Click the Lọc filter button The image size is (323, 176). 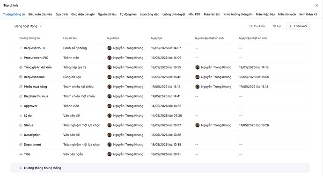click(x=277, y=26)
